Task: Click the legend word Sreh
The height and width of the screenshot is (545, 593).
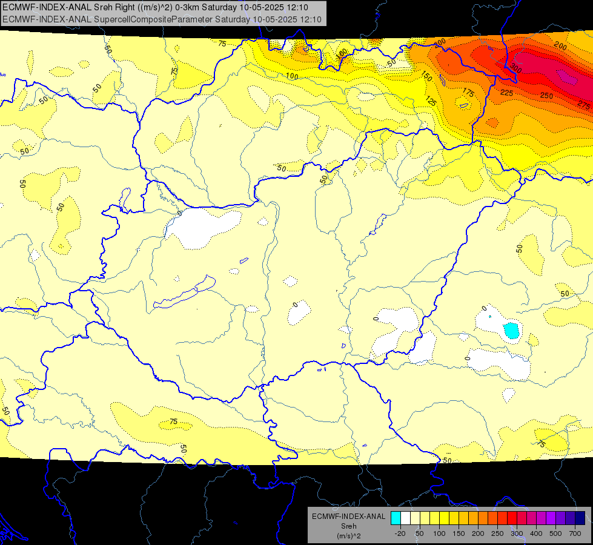Action: (x=349, y=526)
